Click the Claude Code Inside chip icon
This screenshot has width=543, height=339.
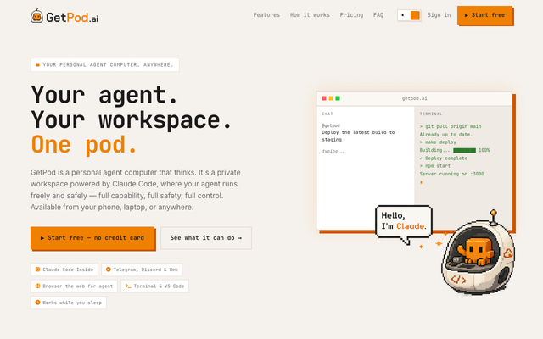(x=37, y=270)
